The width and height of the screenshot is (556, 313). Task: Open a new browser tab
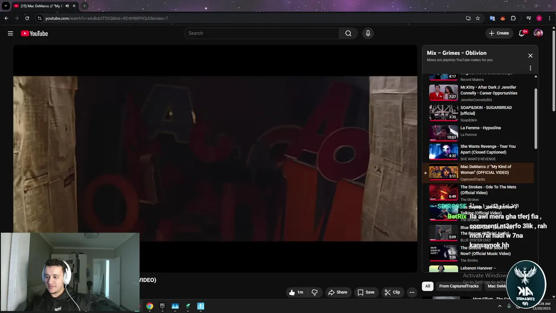click(x=84, y=6)
